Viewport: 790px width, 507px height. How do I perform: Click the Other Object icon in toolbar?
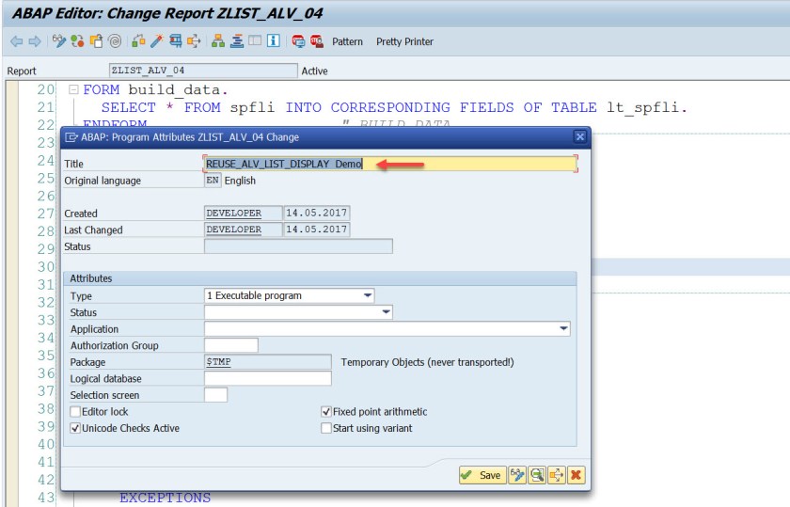point(96,41)
